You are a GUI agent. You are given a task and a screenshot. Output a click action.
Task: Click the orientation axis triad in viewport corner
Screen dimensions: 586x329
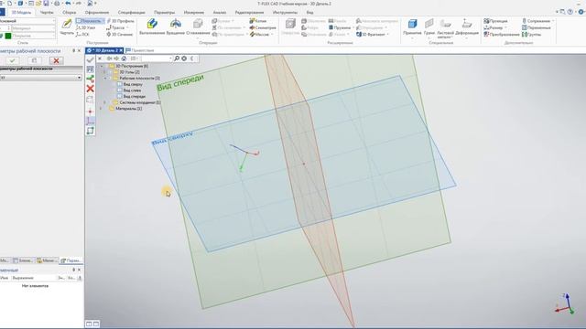(x=565, y=304)
